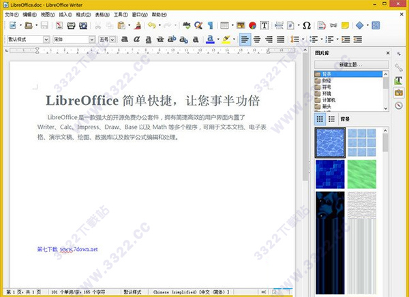Click the Copy icon
Image resolution: width=409 pixels, height=297 pixels.
[110, 25]
